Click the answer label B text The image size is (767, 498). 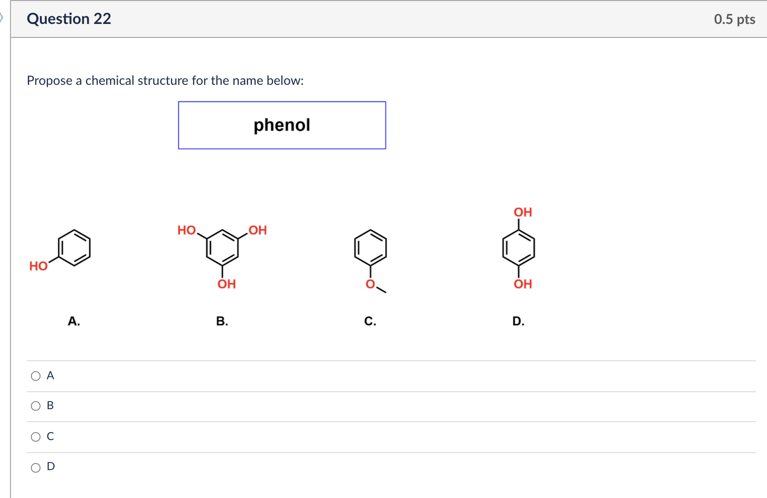tap(50, 406)
